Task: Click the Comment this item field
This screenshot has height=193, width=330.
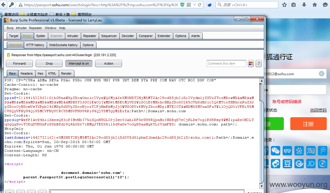Action: tap(226, 63)
